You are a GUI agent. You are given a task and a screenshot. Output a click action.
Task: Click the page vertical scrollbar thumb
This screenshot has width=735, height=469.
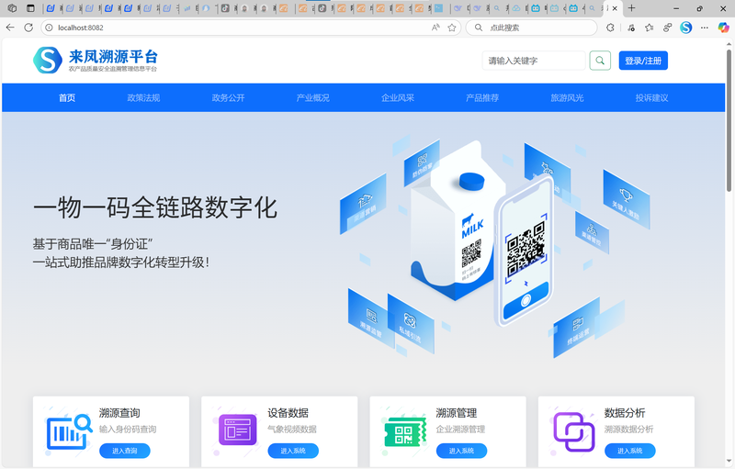tap(729, 119)
